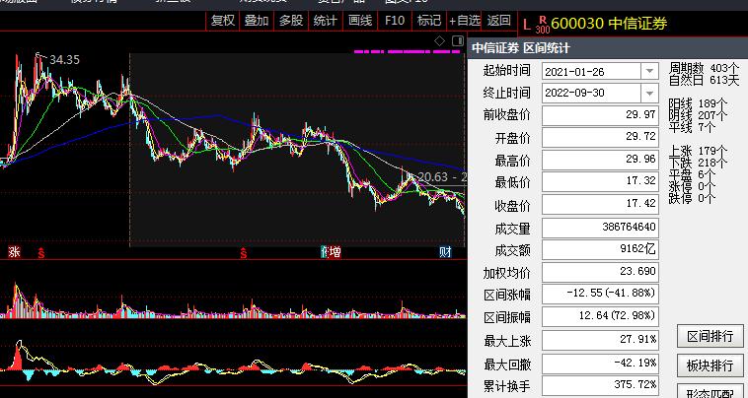
Task: Click the red S marker near 涨
Action: pos(41,253)
